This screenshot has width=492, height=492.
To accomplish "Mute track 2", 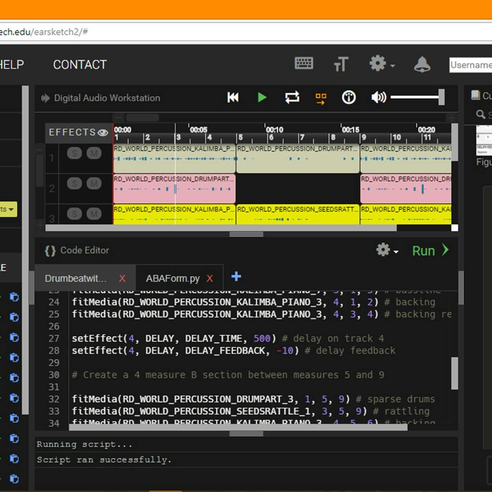I will click(x=94, y=184).
